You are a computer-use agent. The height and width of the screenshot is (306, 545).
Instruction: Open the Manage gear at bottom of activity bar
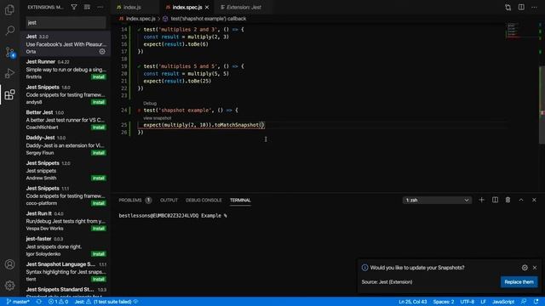9,286
